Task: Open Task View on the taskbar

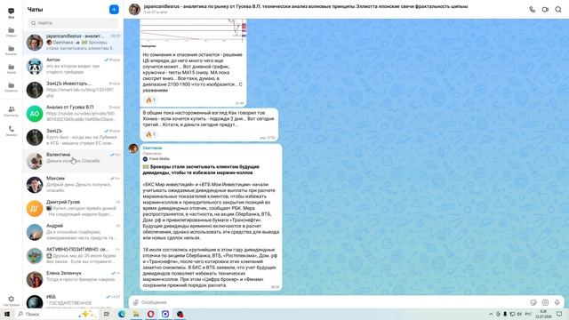Action: (x=107, y=314)
